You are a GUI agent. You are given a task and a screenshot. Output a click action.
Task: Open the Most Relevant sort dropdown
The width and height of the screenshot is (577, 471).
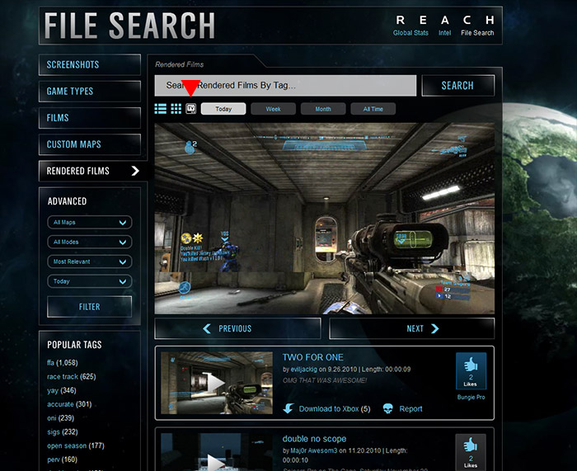(x=89, y=261)
